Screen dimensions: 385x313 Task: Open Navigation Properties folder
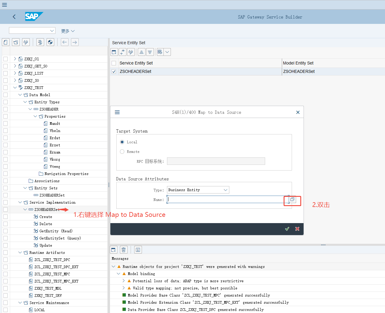click(67, 174)
